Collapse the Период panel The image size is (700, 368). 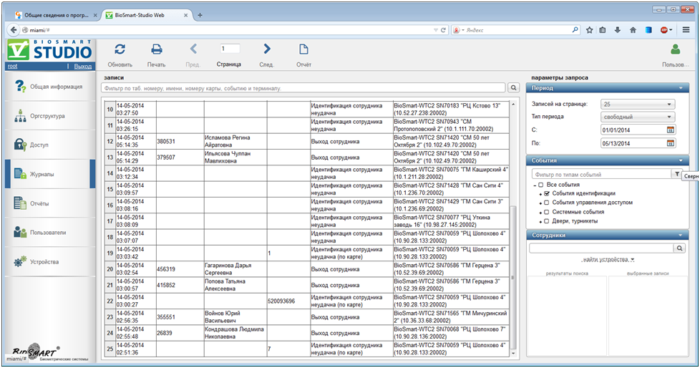681,88
